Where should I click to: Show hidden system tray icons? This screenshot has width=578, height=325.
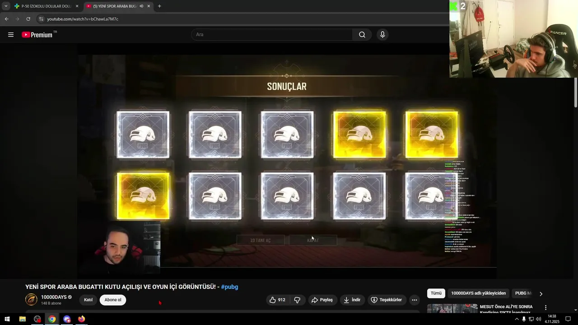tap(517, 319)
